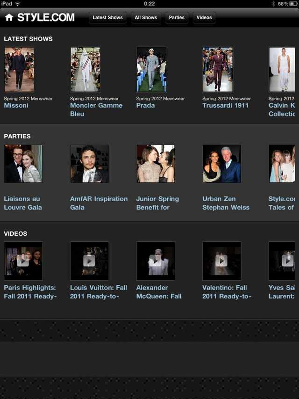The width and height of the screenshot is (299, 399).
Task: Open the Parties tab
Action: click(177, 18)
